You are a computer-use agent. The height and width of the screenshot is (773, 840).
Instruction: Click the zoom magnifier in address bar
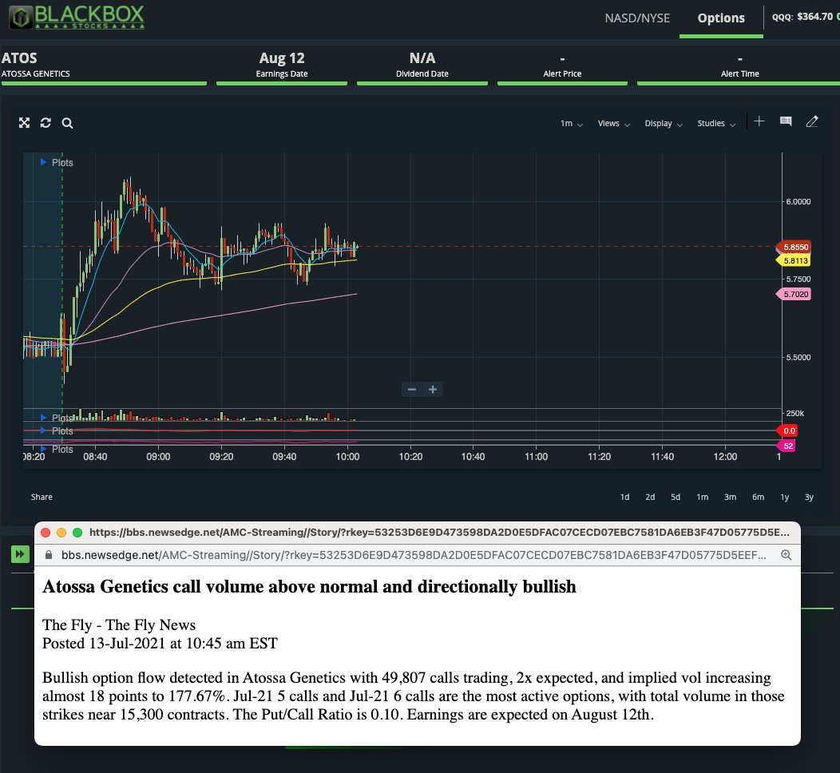(x=786, y=555)
